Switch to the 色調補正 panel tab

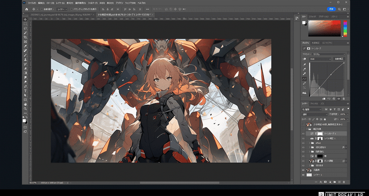tap(315, 43)
